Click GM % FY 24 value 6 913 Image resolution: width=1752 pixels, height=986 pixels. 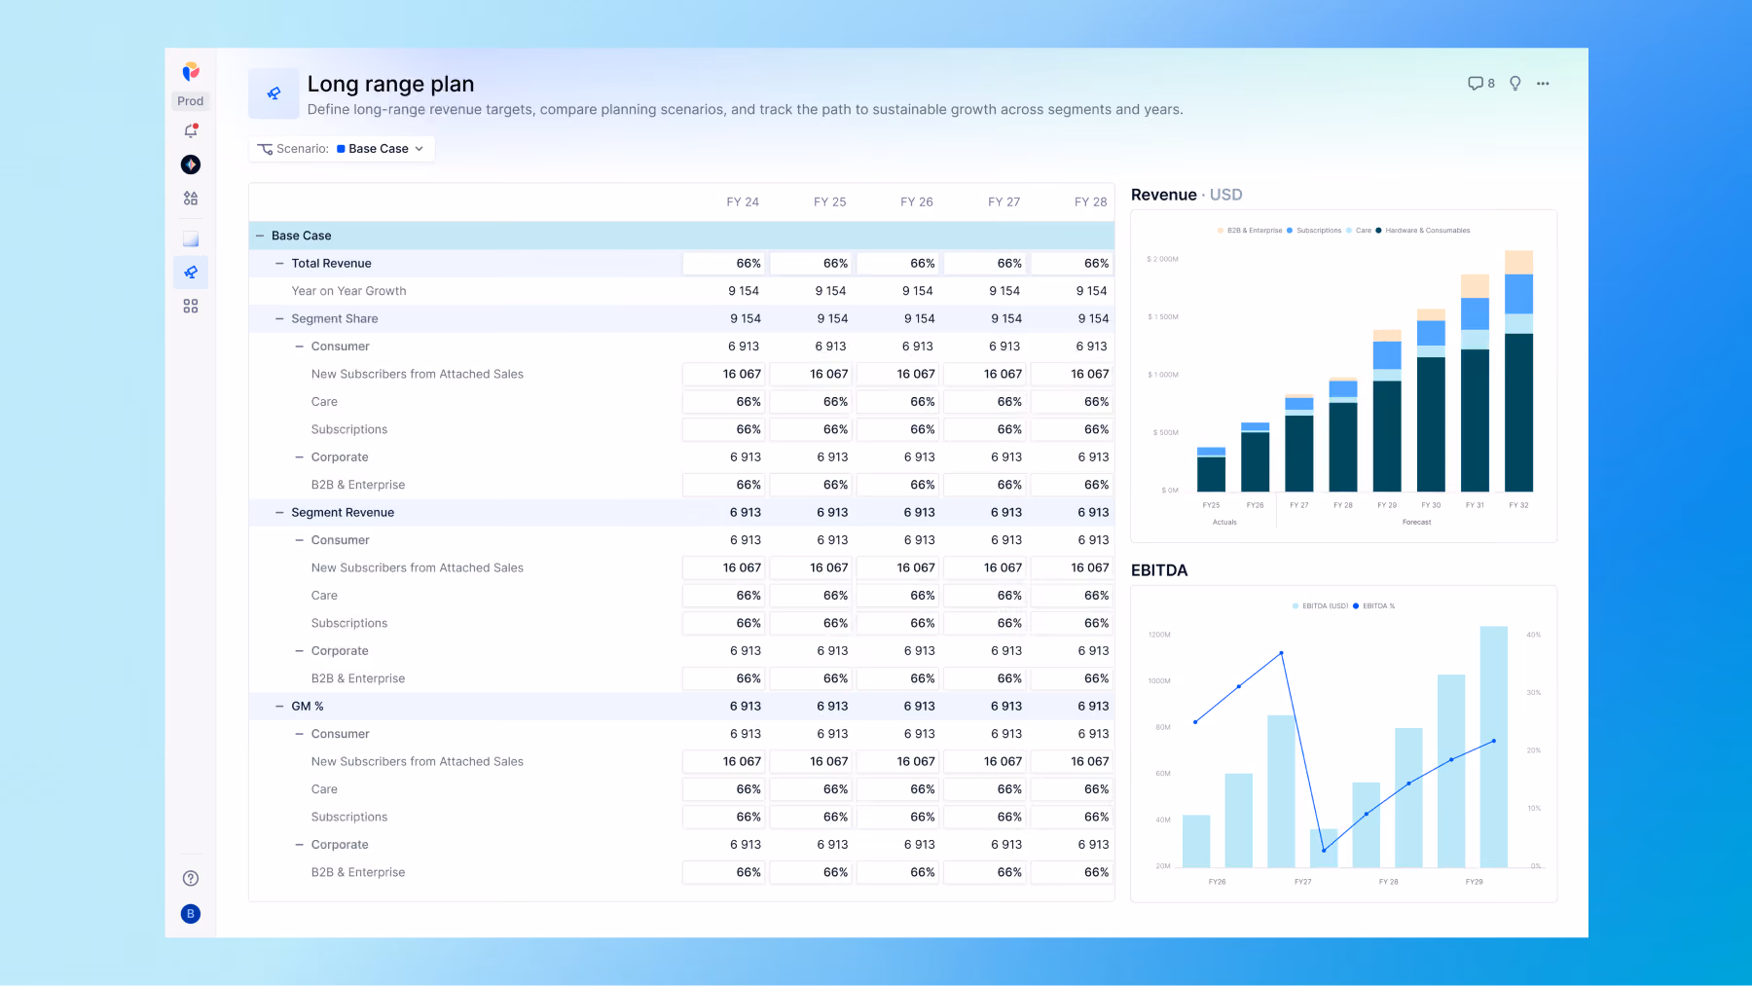(746, 707)
